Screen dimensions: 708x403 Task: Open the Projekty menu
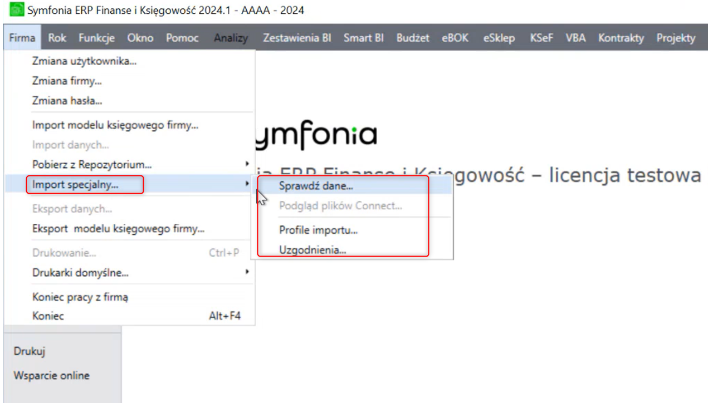[x=676, y=38]
